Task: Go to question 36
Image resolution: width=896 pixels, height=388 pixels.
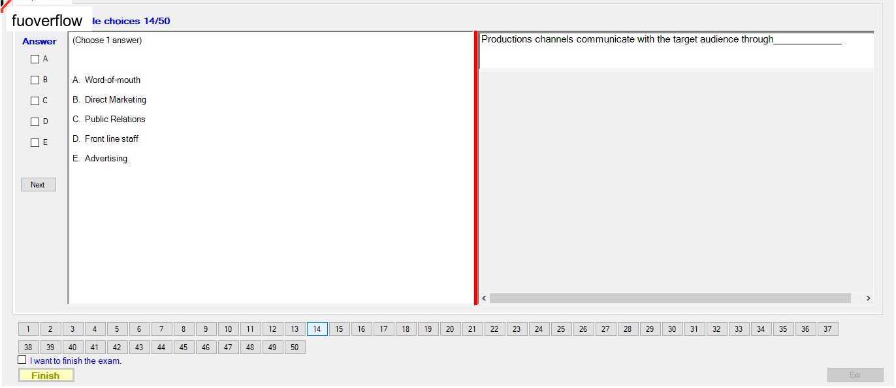Action: click(805, 329)
